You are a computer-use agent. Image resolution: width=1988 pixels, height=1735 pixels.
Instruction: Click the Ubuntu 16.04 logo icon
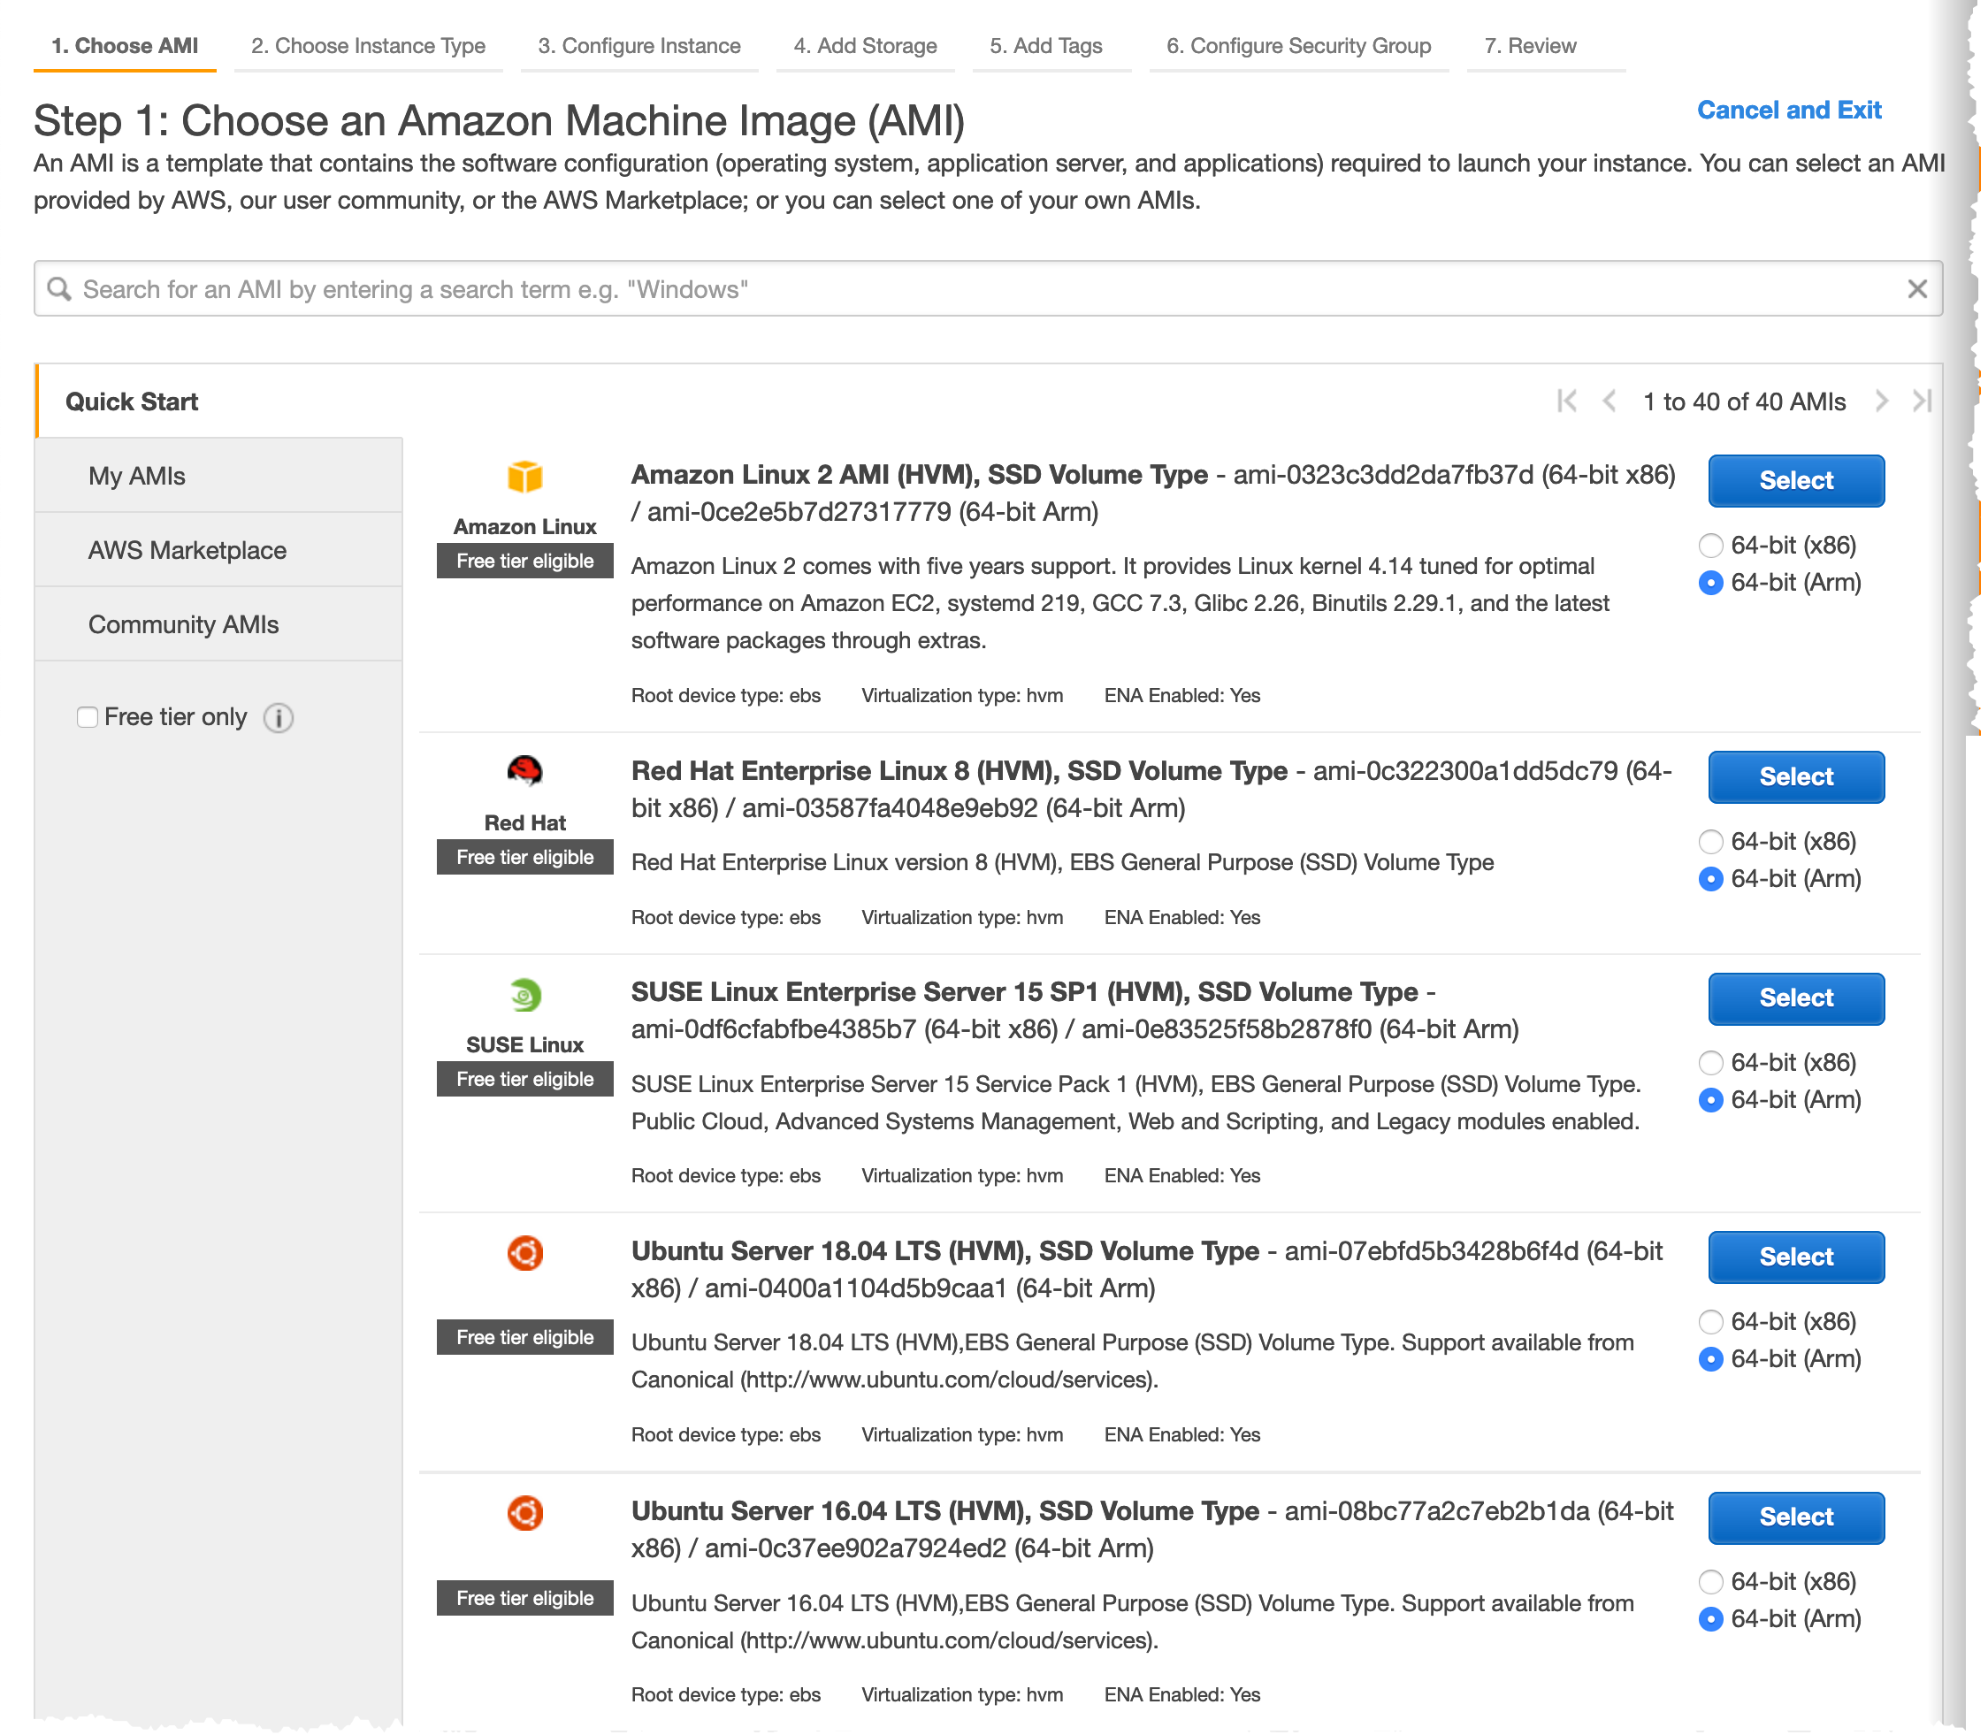click(x=524, y=1512)
